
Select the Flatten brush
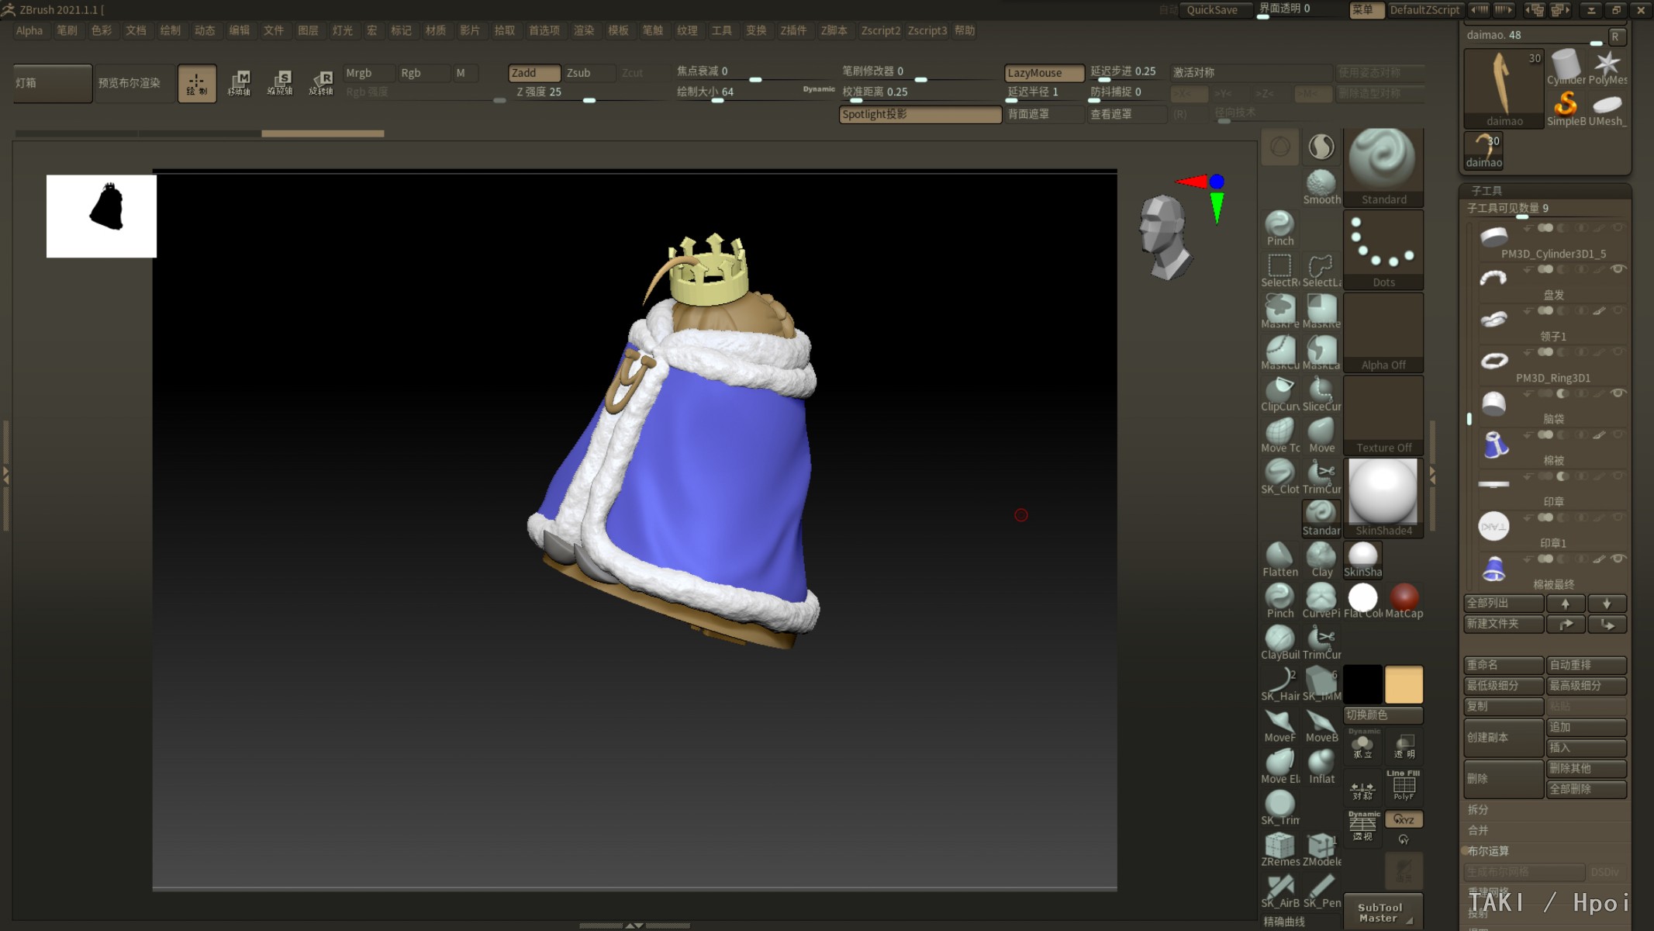[1279, 558]
